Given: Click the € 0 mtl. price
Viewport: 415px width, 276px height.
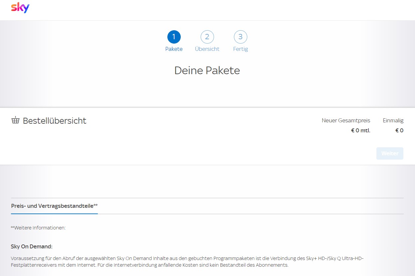Looking at the screenshot, I should click(x=360, y=130).
